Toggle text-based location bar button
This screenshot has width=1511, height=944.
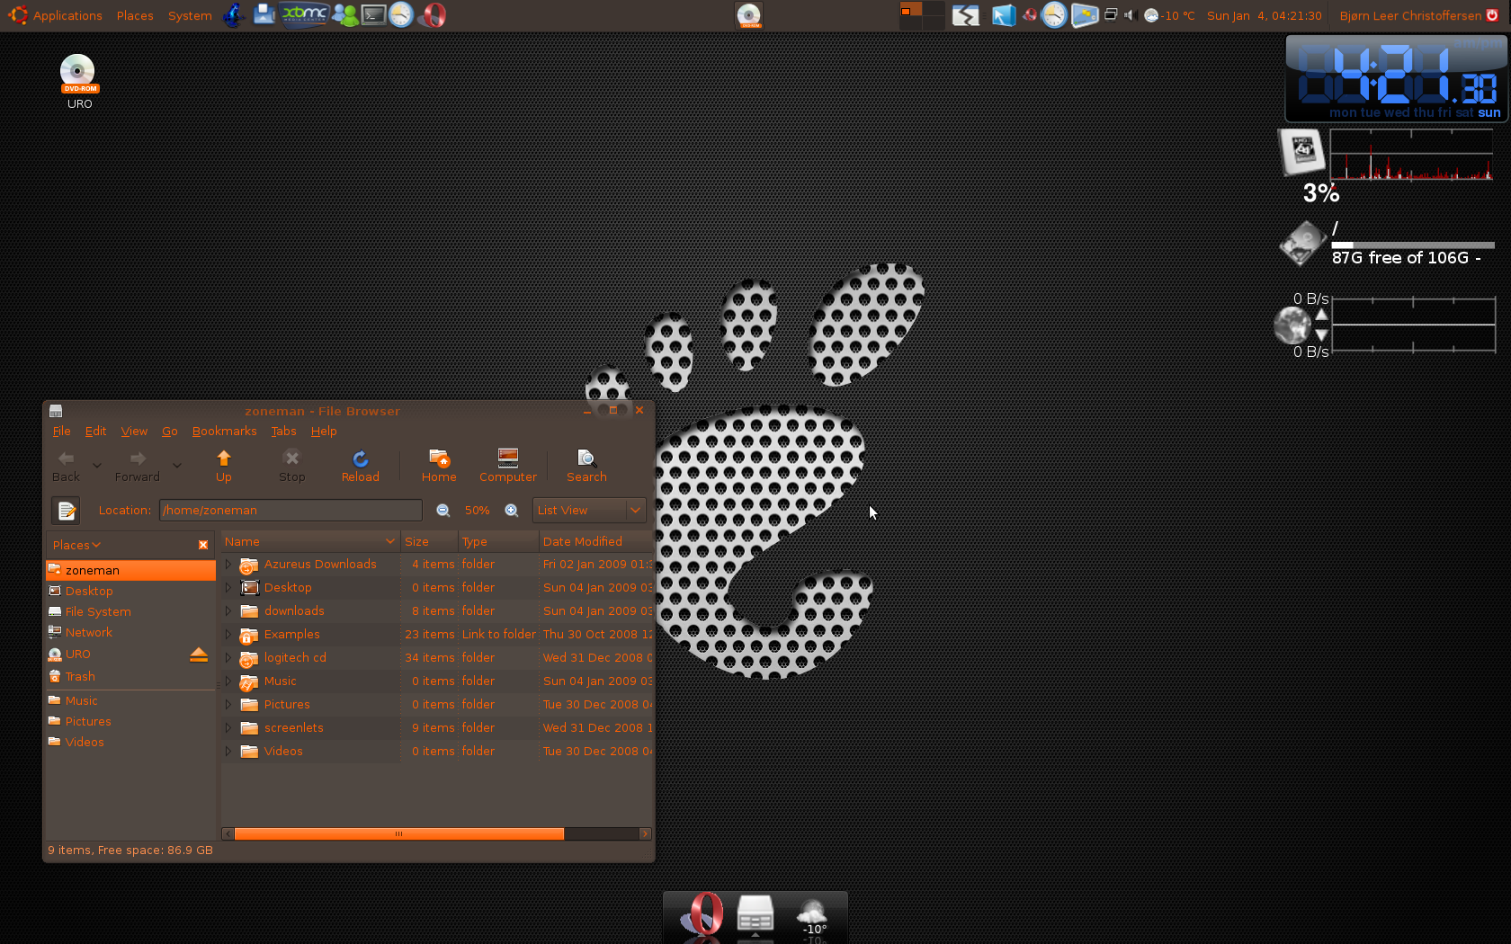tap(66, 511)
